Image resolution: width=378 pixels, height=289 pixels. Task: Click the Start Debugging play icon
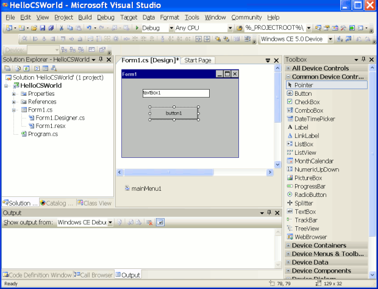coord(137,28)
